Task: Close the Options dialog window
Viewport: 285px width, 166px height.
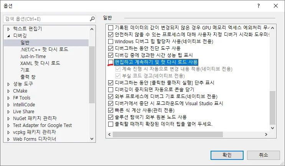Action: pos(276,6)
